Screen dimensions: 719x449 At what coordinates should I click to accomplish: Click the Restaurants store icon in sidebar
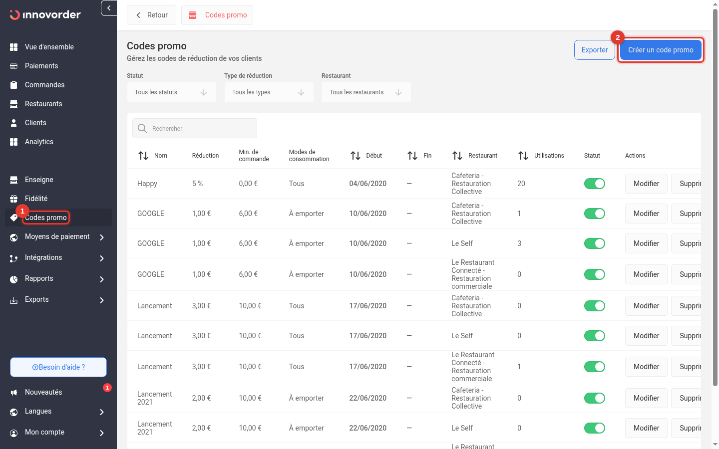14,104
